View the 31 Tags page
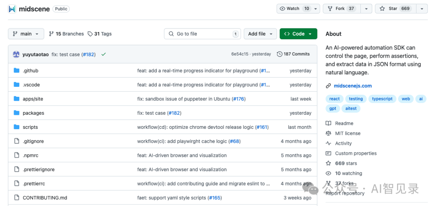The width and height of the screenshot is (433, 206). [x=100, y=34]
